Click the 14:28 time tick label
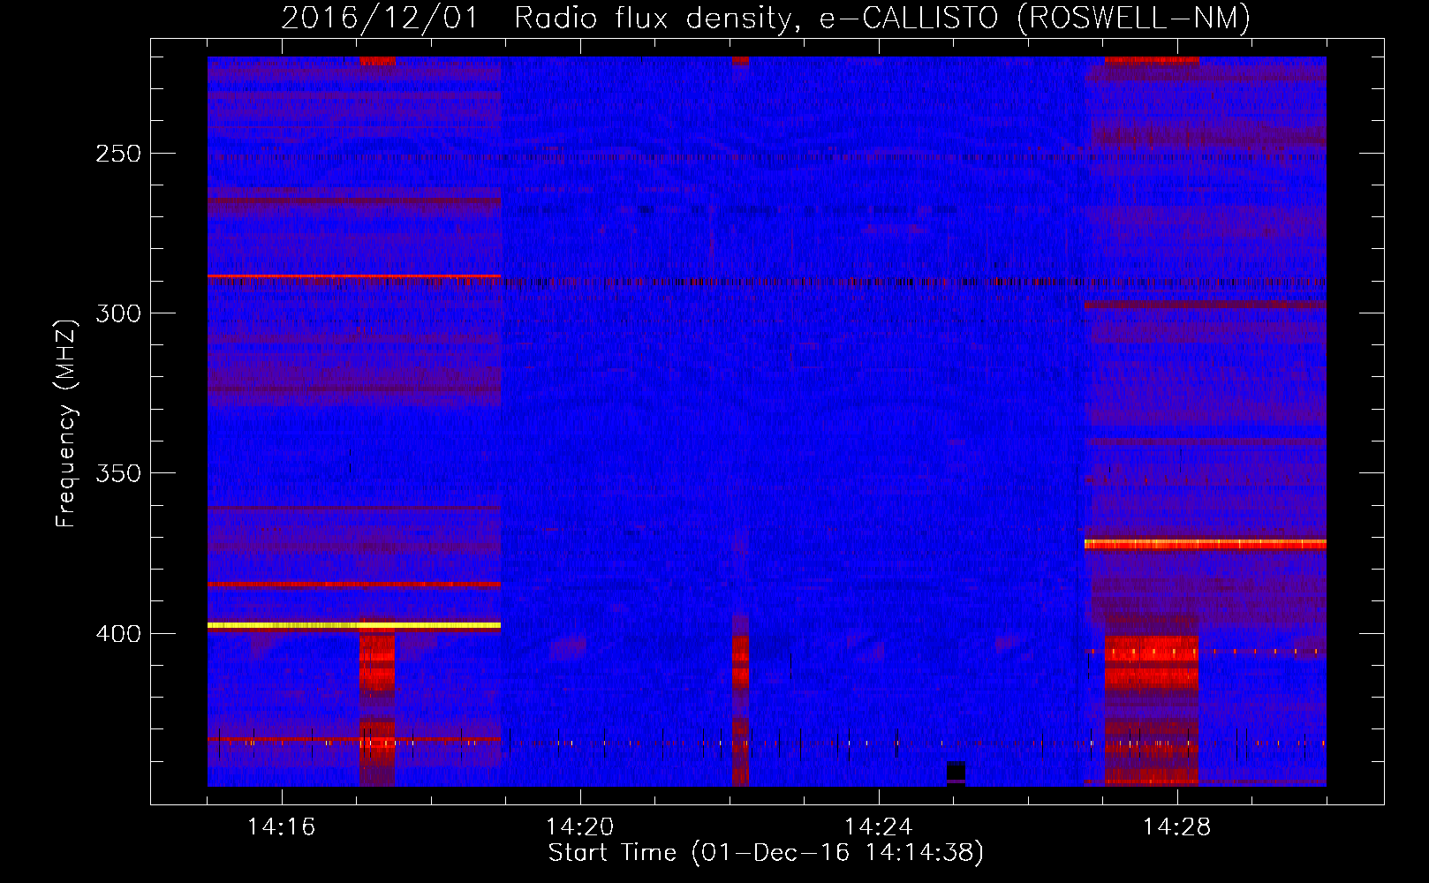 coord(1176,827)
